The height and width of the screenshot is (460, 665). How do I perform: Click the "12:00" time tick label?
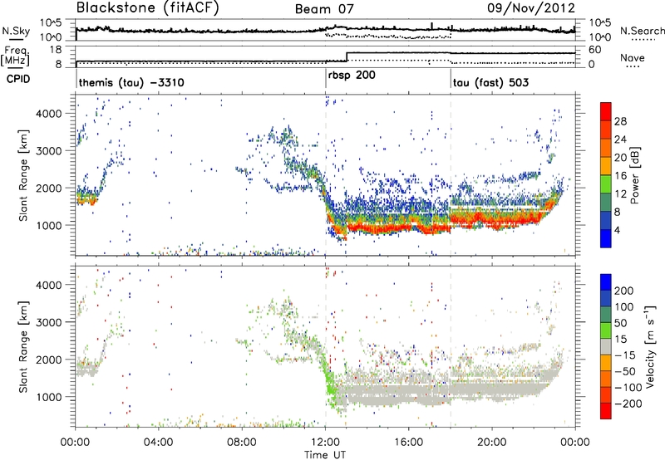click(x=325, y=442)
